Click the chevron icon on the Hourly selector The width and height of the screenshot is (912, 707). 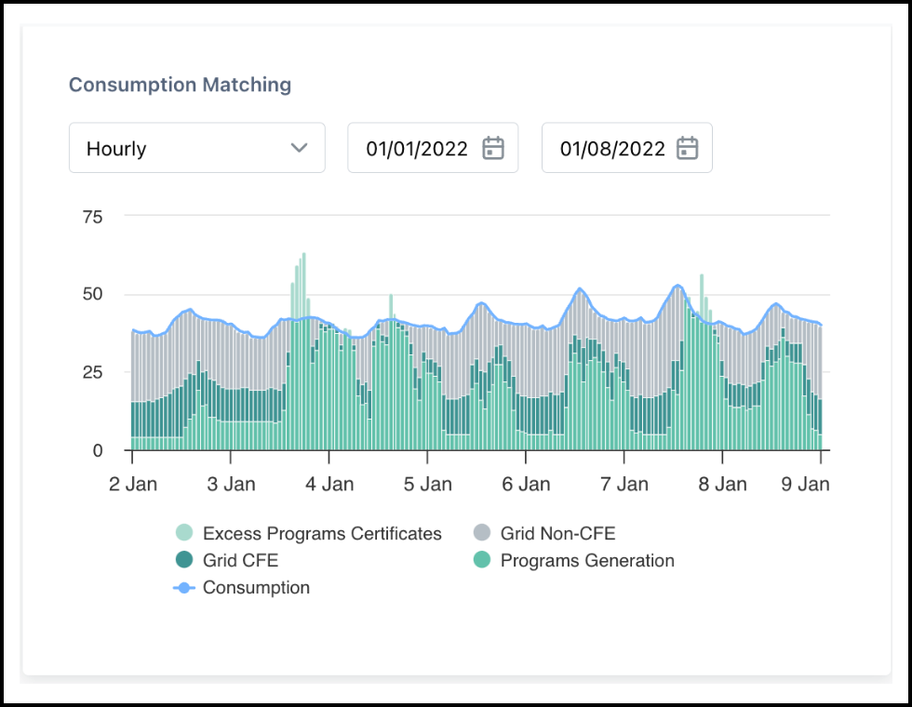point(301,147)
